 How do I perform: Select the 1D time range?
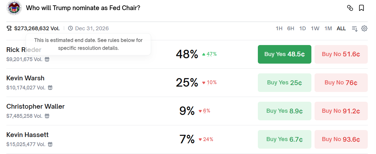(x=303, y=28)
